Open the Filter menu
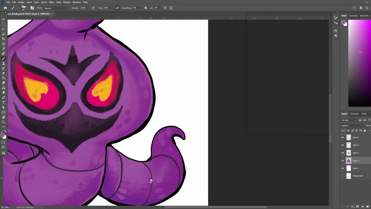The height and width of the screenshot is (209, 371). [51, 2]
